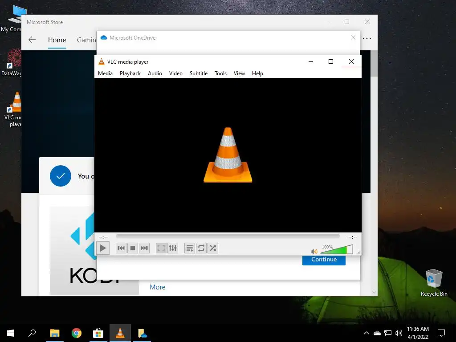The height and width of the screenshot is (342, 456).
Task: Set the VLC volume slider level
Action: (337, 249)
